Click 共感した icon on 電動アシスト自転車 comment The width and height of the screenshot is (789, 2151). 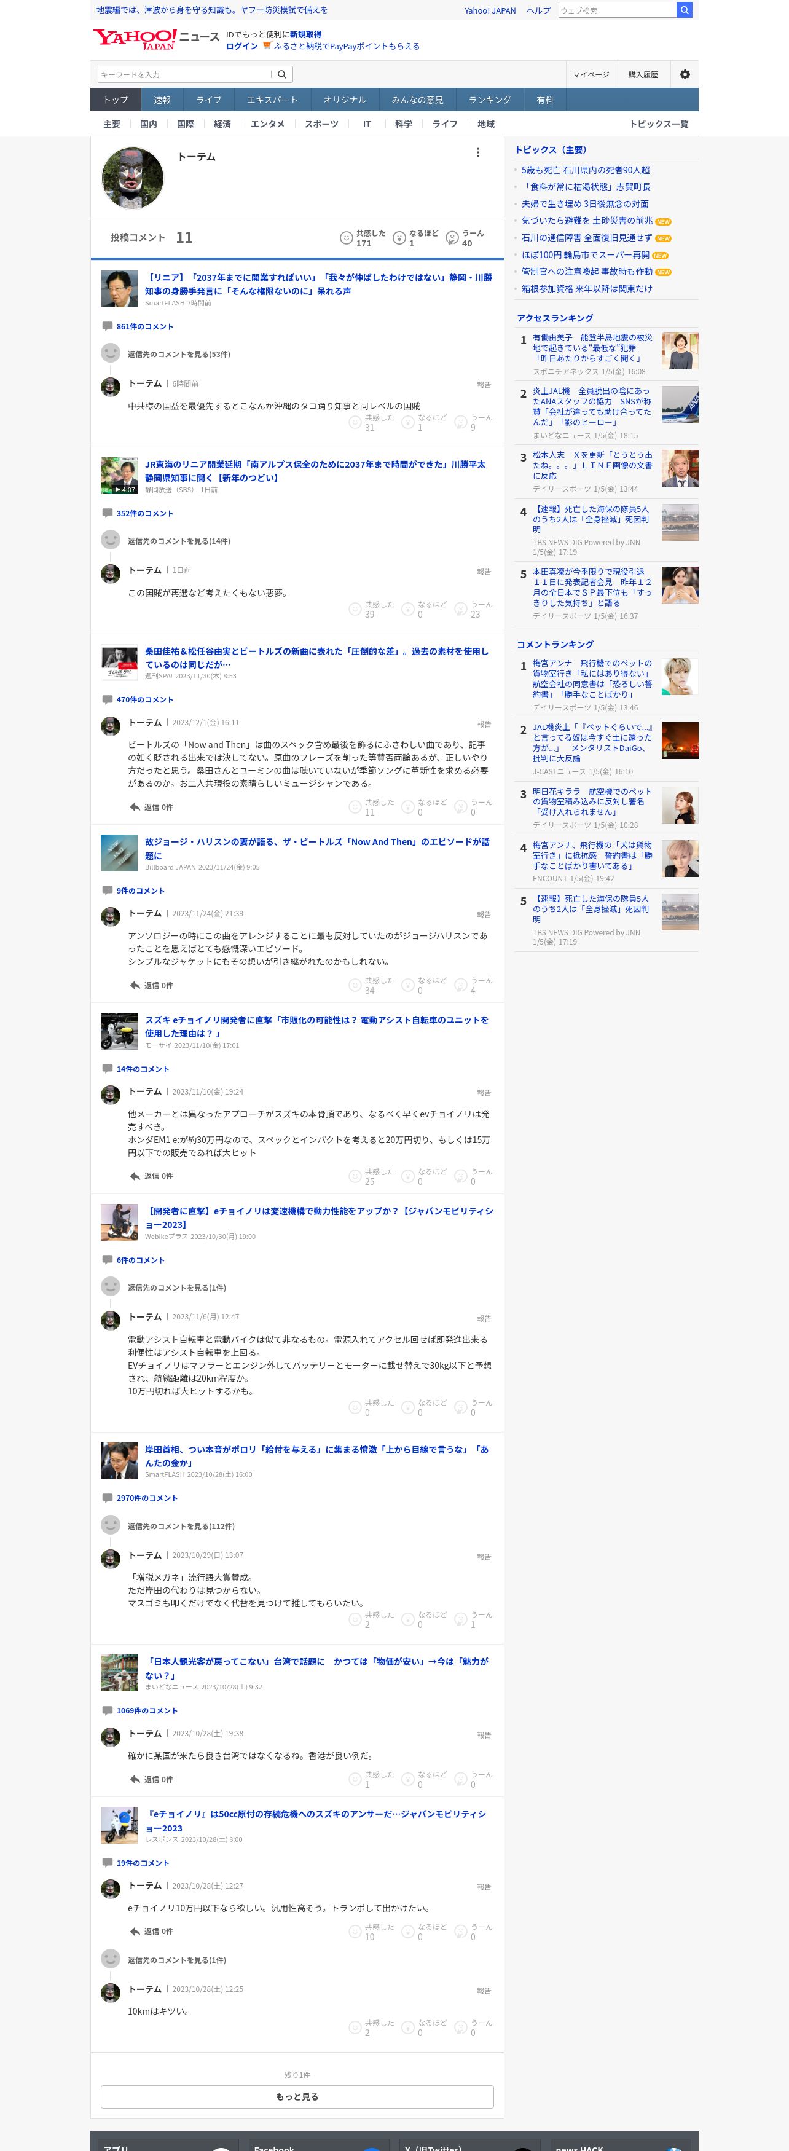click(355, 1408)
